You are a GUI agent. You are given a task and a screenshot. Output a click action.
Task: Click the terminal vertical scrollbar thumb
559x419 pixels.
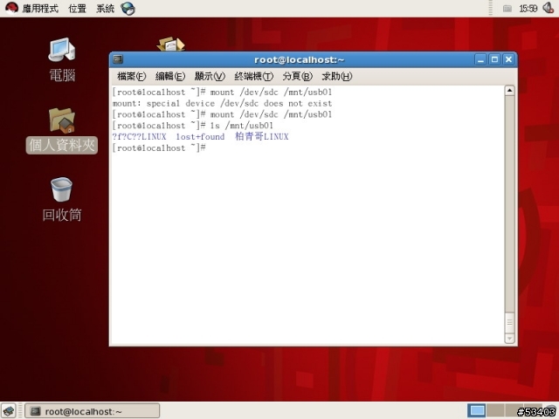click(x=510, y=322)
